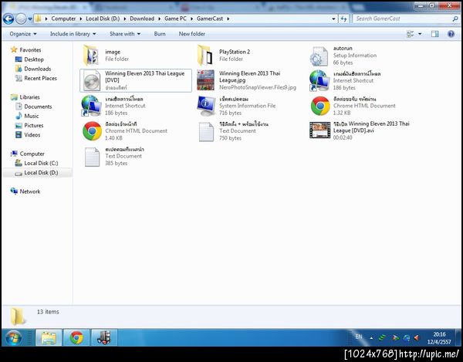The width and height of the screenshot is (463, 362).
Task: Select the System Information File icon
Action: tap(206, 106)
